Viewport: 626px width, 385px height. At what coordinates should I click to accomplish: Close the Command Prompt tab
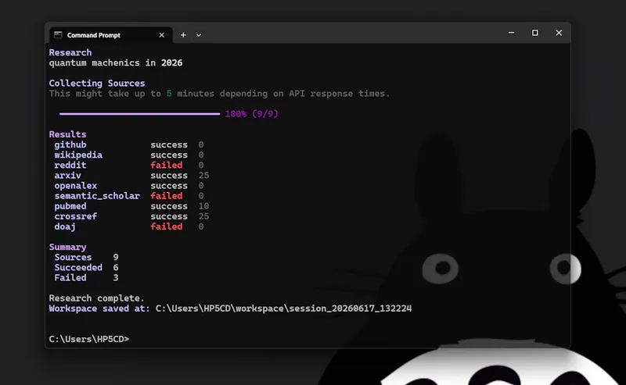pos(162,35)
